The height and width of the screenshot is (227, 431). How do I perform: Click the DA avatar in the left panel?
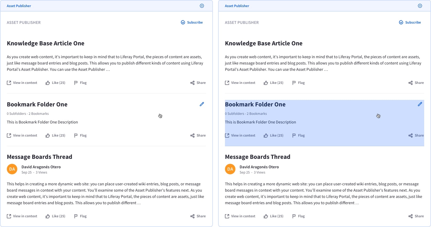pos(12,169)
